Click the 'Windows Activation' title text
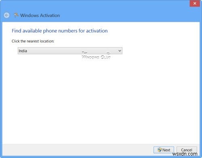The width and height of the screenshot is (202, 158). pyautogui.click(x=40, y=15)
